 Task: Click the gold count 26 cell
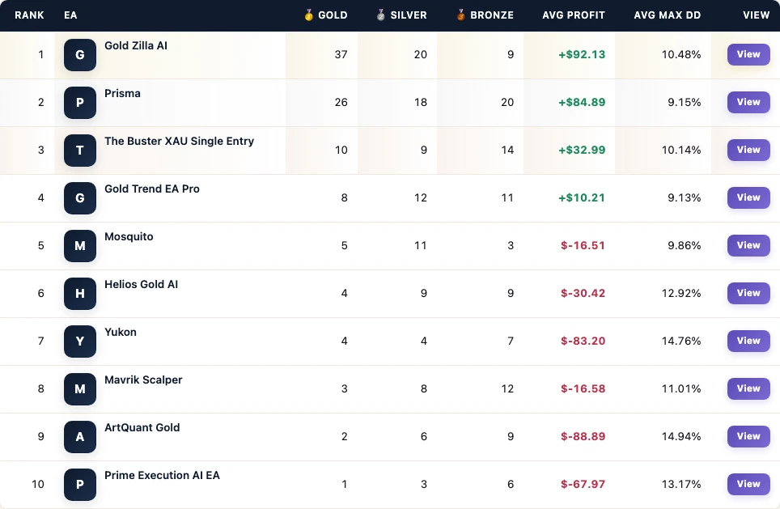pos(341,103)
